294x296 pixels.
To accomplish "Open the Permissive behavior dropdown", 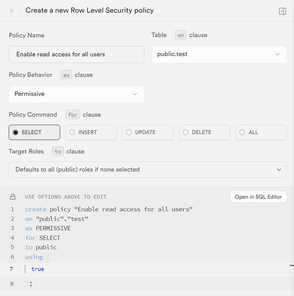I will pos(76,94).
